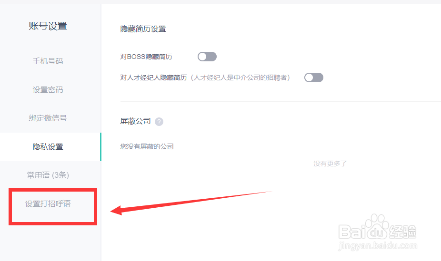Enable 对人才经纪人隐藏简历 switch
The width and height of the screenshot is (441, 261).
click(x=313, y=77)
